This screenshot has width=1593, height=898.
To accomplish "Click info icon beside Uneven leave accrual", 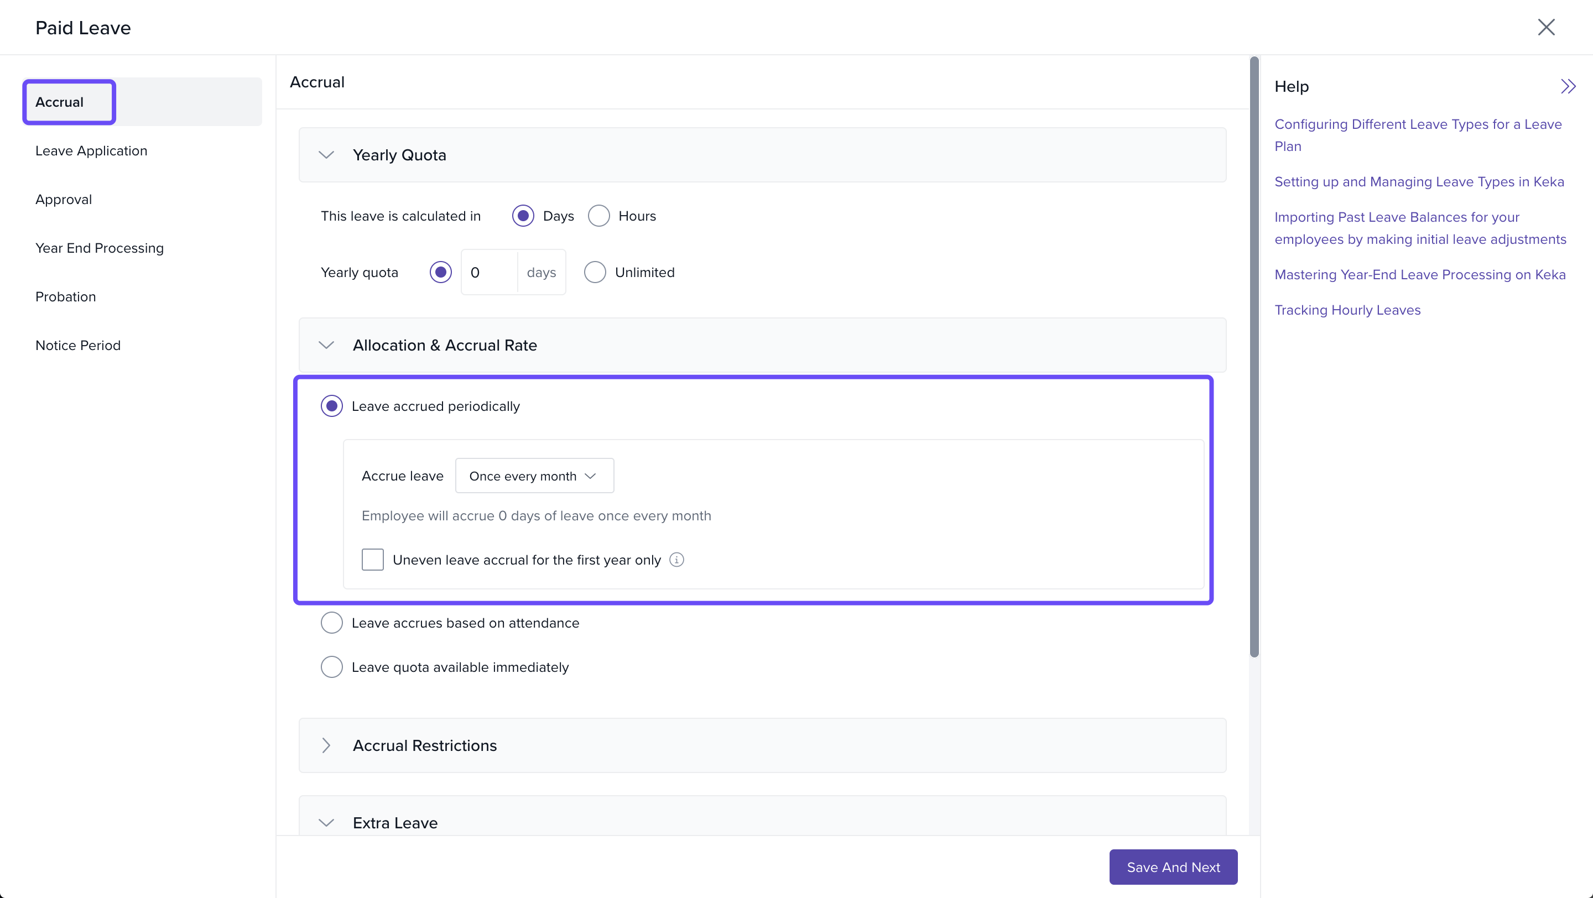I will [x=676, y=560].
